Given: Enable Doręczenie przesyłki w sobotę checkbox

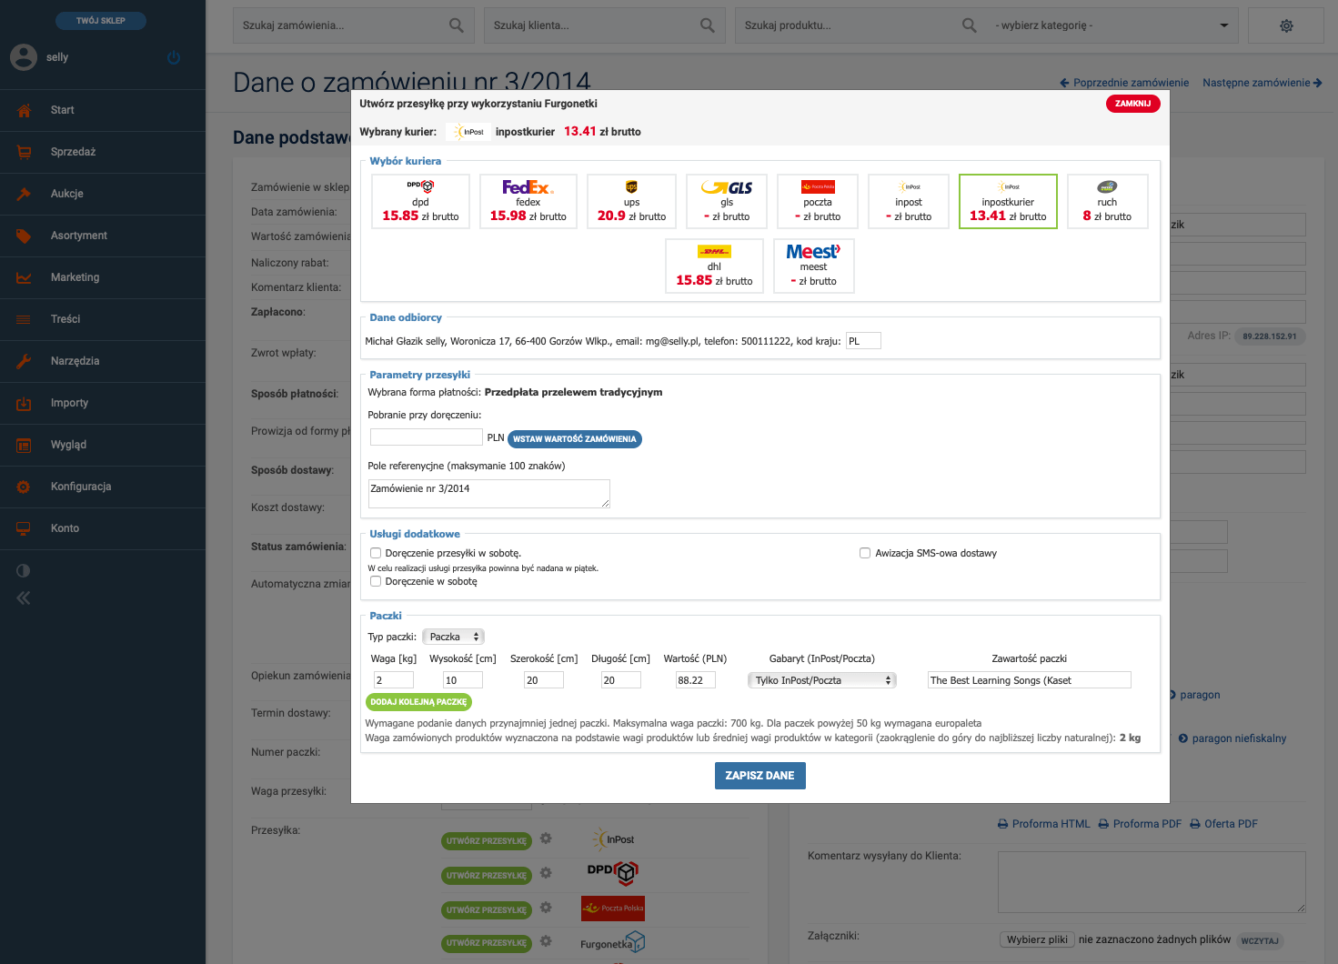Looking at the screenshot, I should 376,553.
